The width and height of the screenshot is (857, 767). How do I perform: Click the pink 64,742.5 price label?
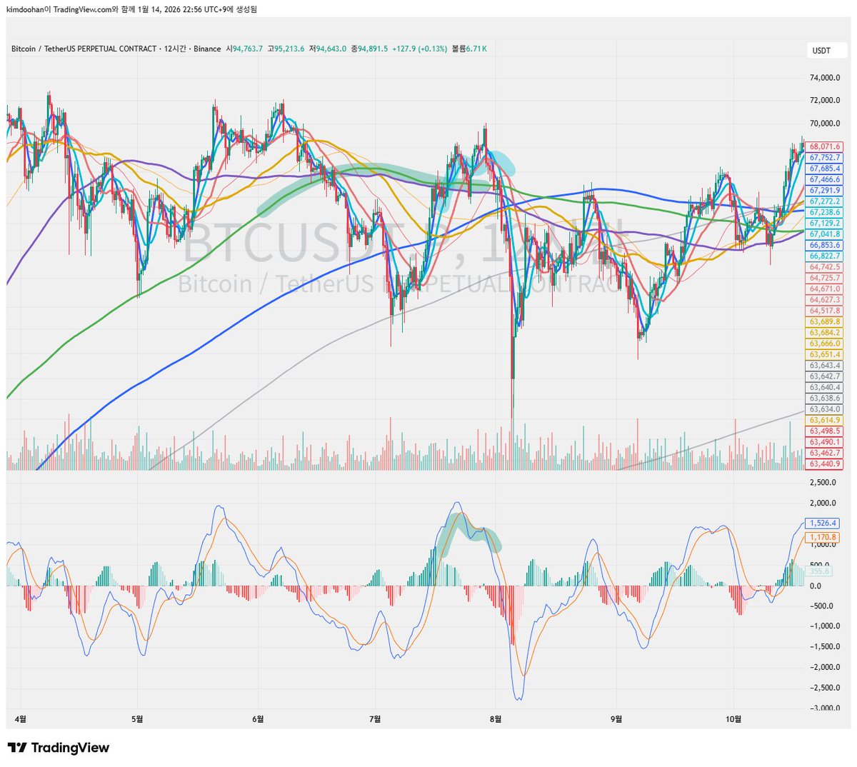(x=824, y=267)
